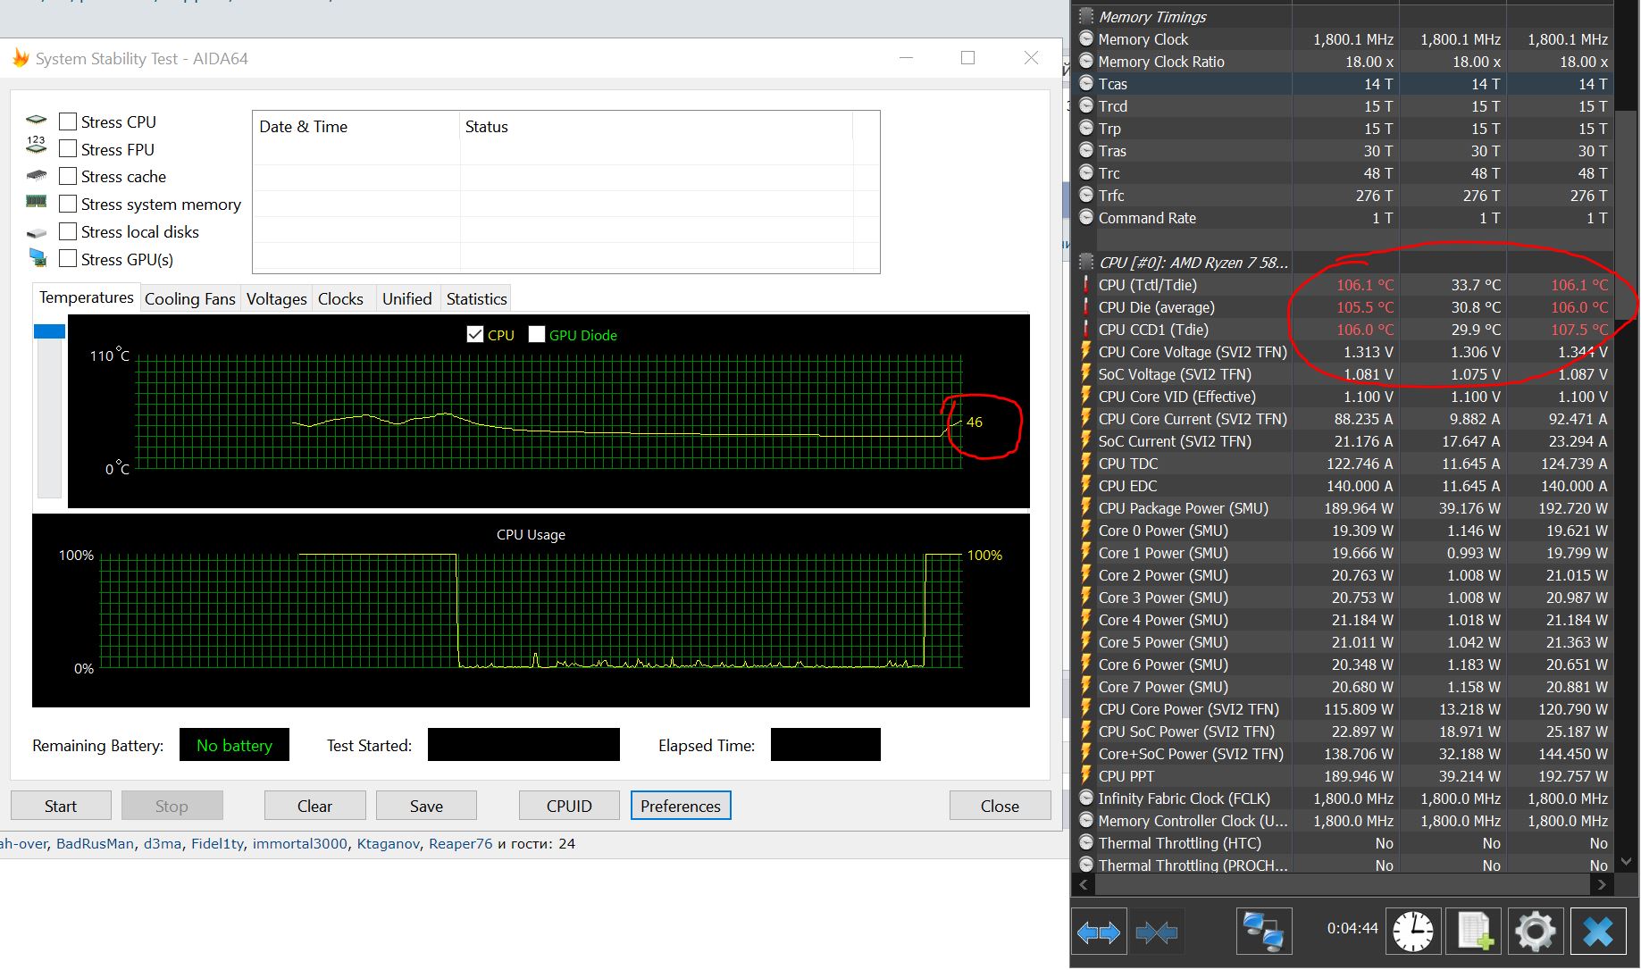This screenshot has height=970, width=1641.
Task: Click the RAM module icon beside Stress system memory
Action: click(x=37, y=202)
